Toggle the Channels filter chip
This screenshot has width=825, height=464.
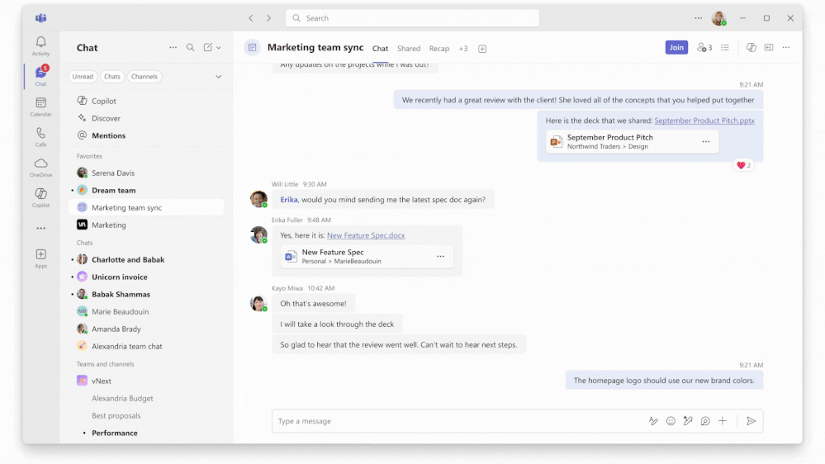click(x=144, y=77)
